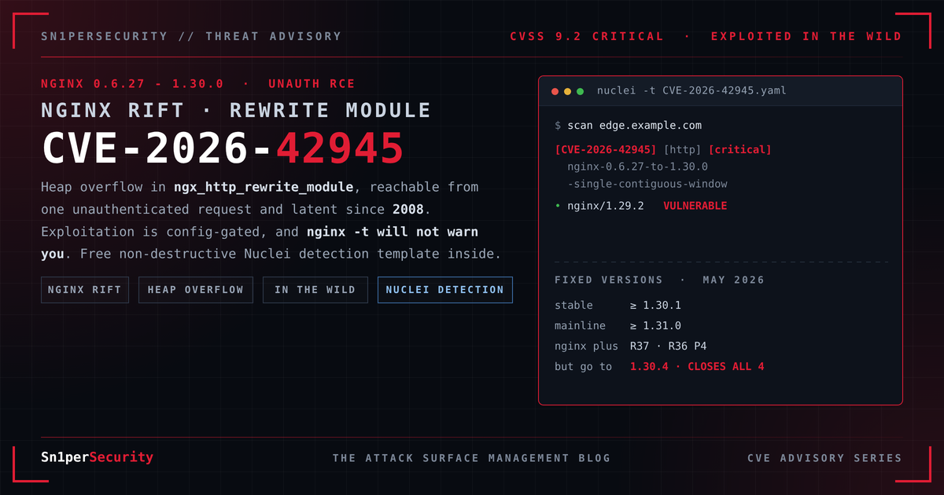Screen dimensions: 944x495
Task: Click '-single-contiguous-window' line
Action: coord(647,184)
